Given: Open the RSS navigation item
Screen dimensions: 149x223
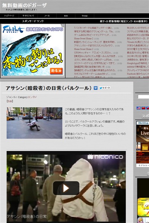Looking at the screenshot, I should tap(66, 16).
